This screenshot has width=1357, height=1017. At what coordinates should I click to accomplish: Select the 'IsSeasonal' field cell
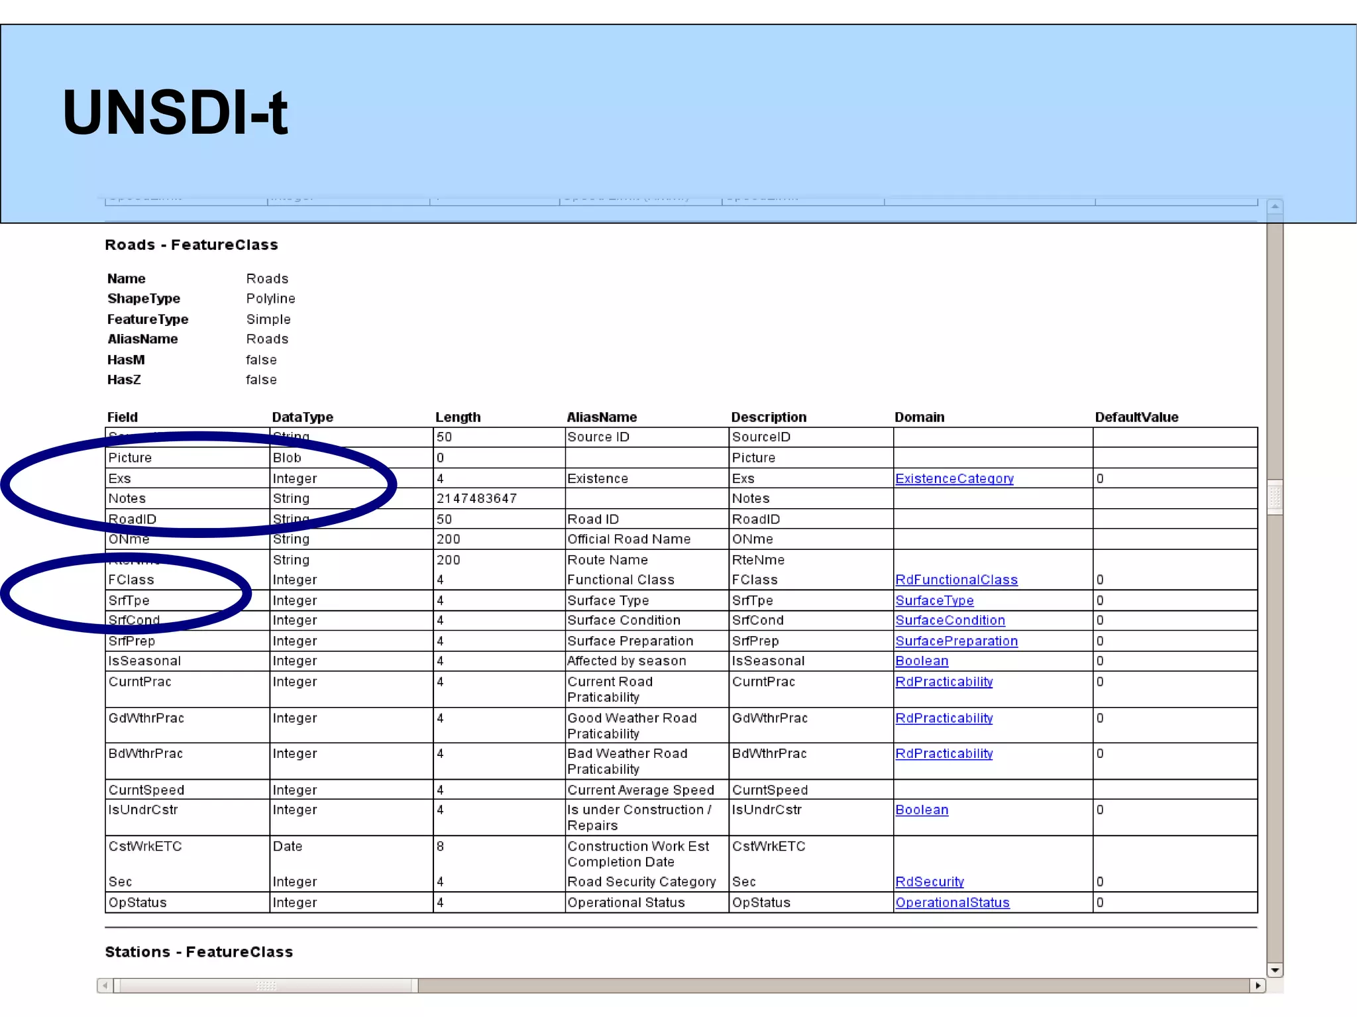[x=188, y=661]
